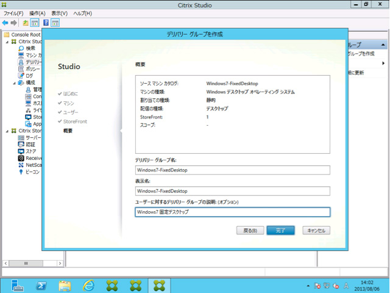Click the Windows7-FixedDesktop source catalog value
This screenshot has height=293, width=390.
[x=232, y=84]
